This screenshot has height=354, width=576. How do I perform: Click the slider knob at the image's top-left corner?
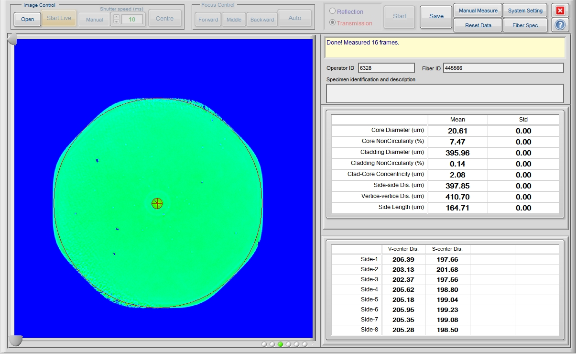(12, 39)
